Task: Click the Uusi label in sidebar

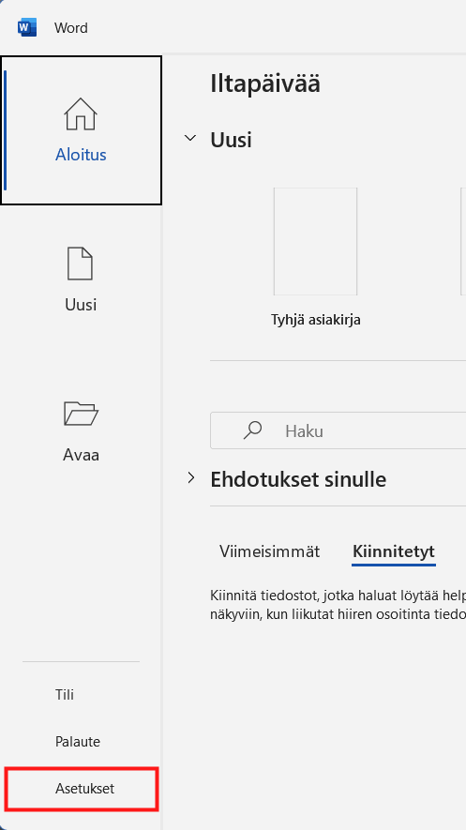Action: tap(81, 305)
